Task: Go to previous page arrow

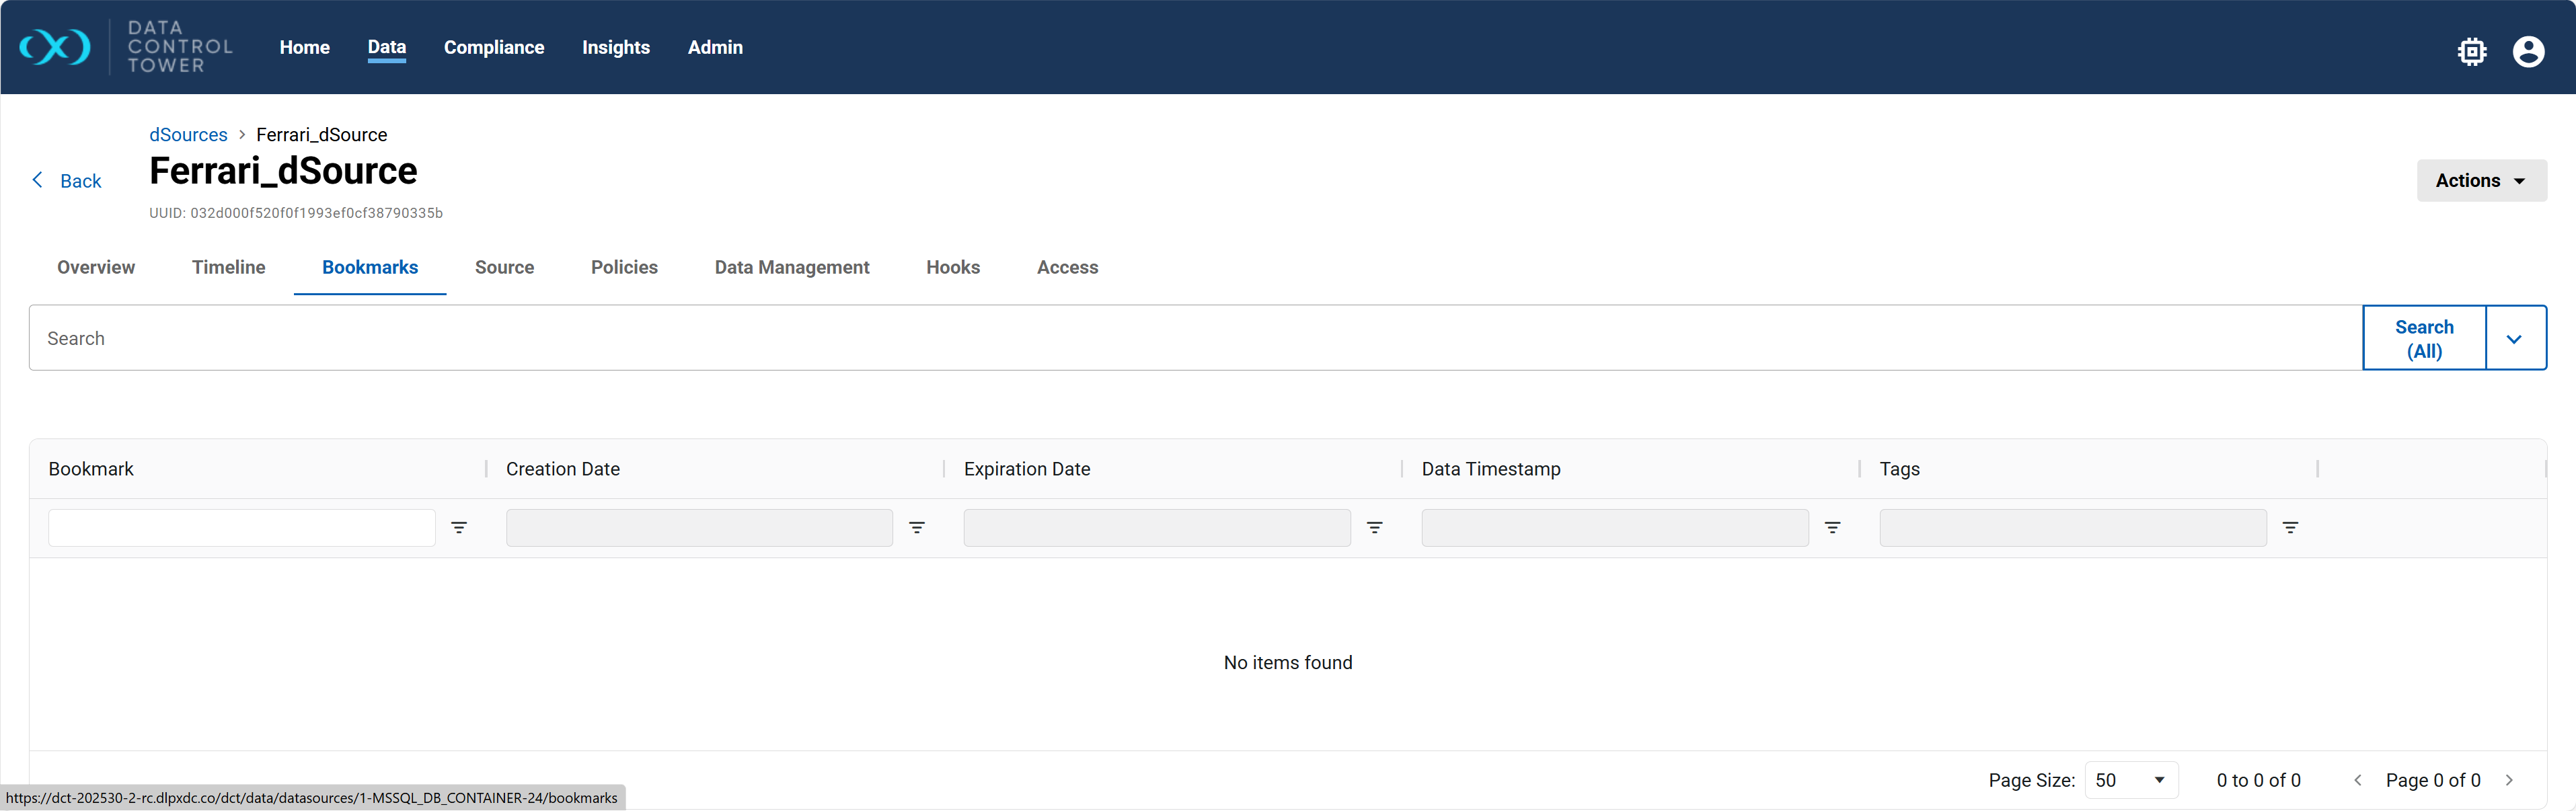Action: [x=2358, y=780]
